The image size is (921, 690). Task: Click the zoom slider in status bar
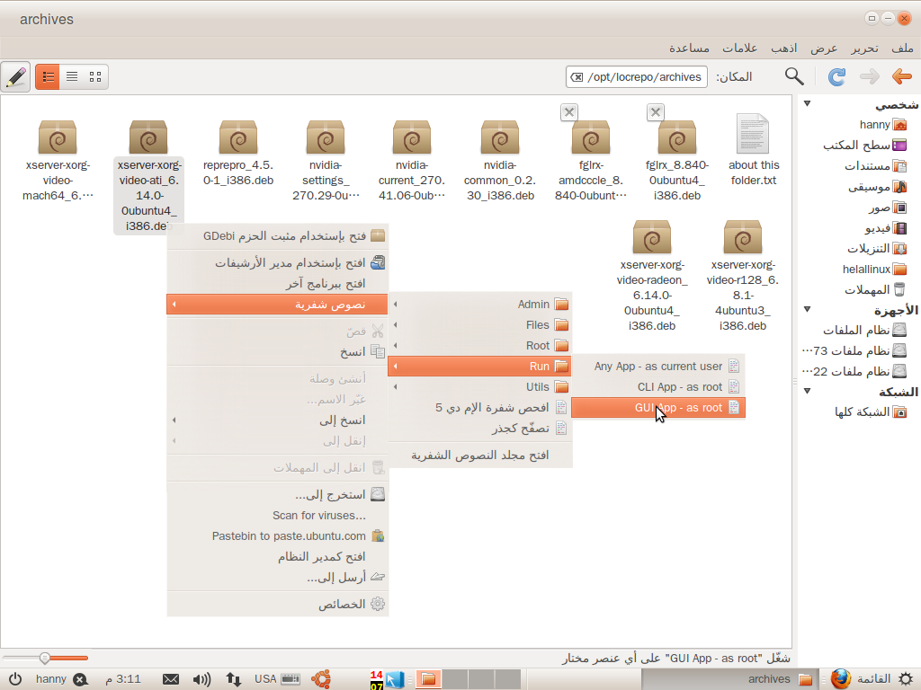tap(45, 659)
